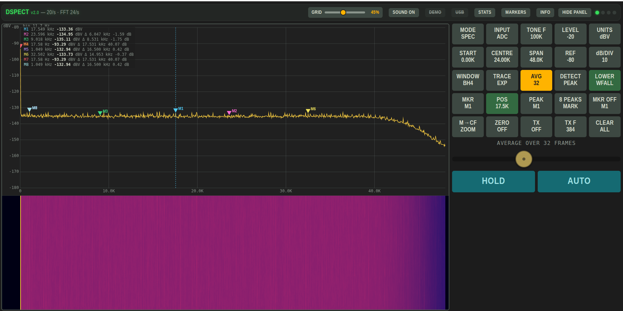This screenshot has width=623, height=311.
Task: Select the DETECT PEAK parameter
Action: 570,80
